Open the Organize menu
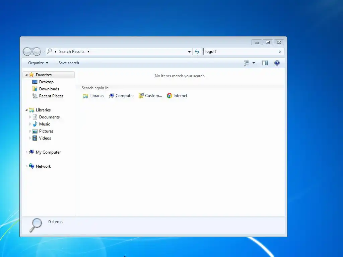 pyautogui.click(x=38, y=63)
